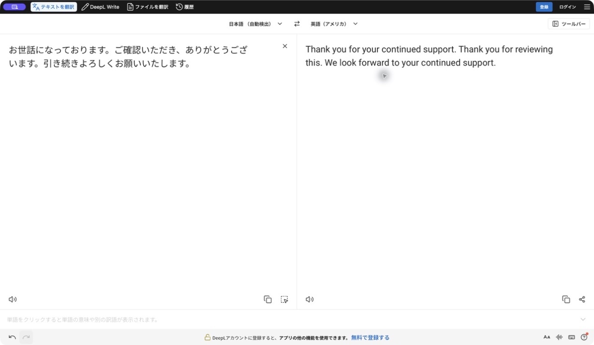Image resolution: width=594 pixels, height=345 pixels.
Task: Click the undo arrow
Action: 13,337
